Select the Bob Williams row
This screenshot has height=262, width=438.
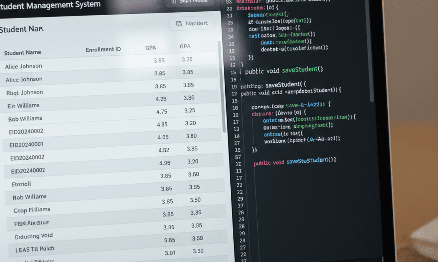[25, 119]
